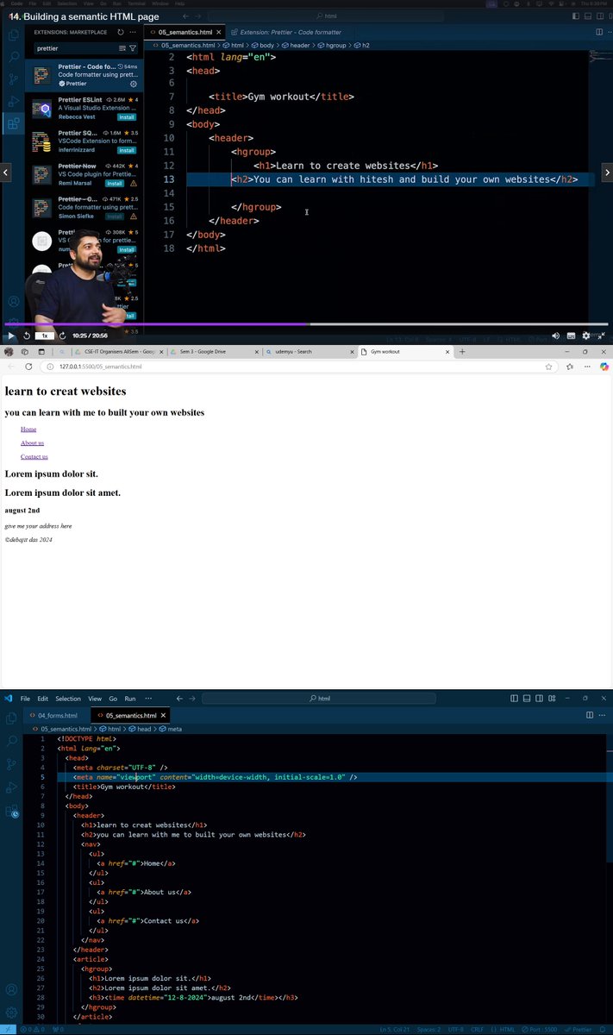Viewport: 613px width, 1035px height.
Task: Open the Extensions icon in lower activity bar
Action: [x=11, y=811]
